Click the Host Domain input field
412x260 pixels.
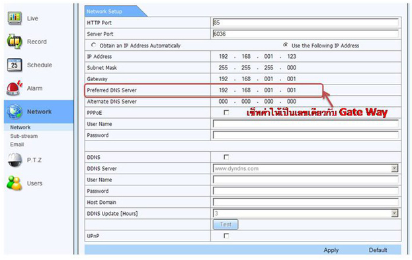[306, 202]
